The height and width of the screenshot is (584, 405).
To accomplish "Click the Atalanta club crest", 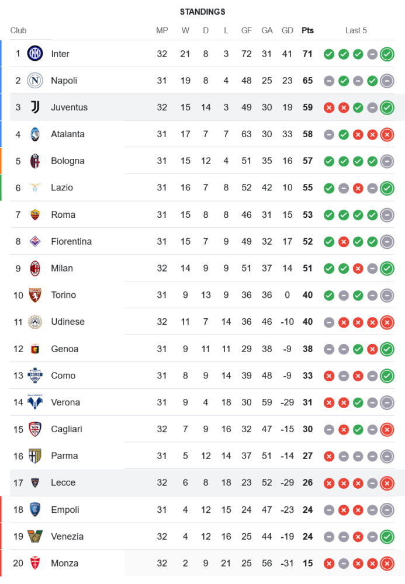I will click(35, 134).
